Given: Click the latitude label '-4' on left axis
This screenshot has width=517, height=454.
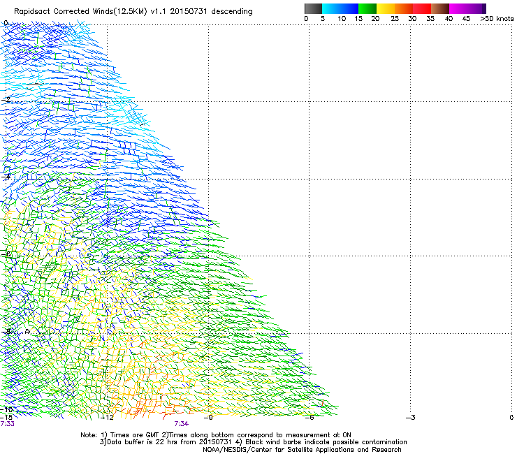Looking at the screenshot, I should click(6, 177).
